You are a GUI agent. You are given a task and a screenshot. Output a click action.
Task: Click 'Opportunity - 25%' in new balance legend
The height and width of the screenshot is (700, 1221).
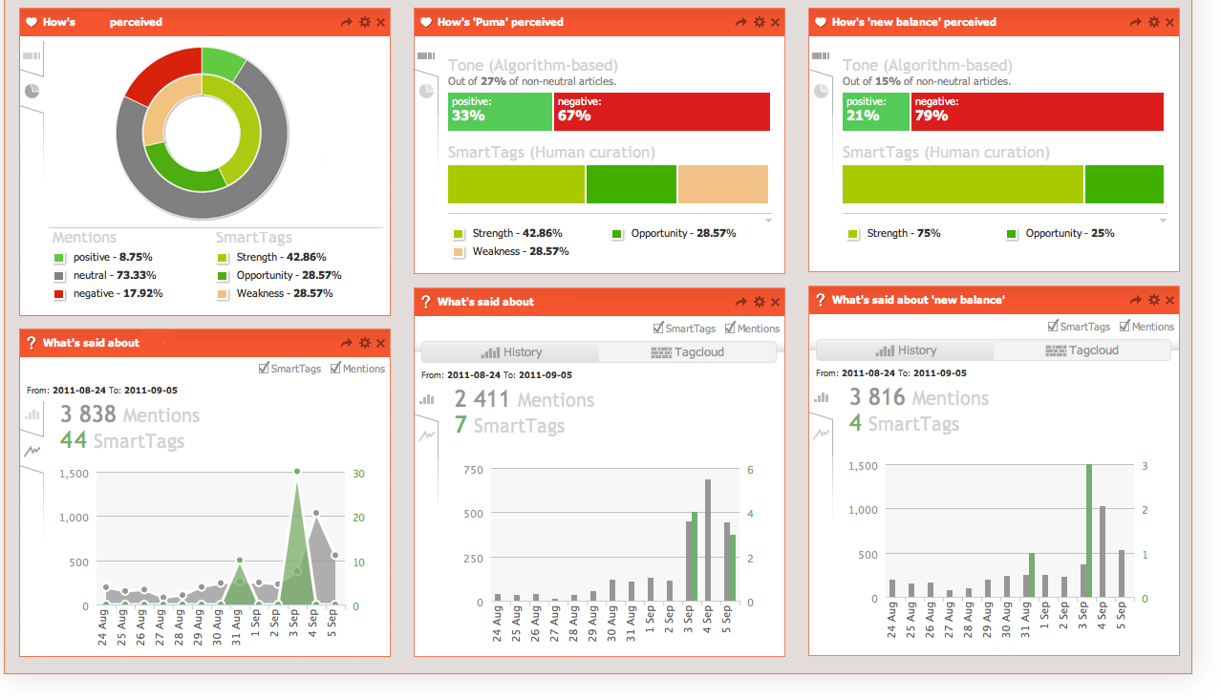click(x=1060, y=233)
